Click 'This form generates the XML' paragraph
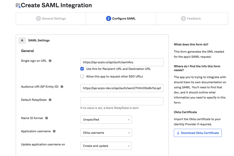The image size is (234, 156). click(199, 54)
